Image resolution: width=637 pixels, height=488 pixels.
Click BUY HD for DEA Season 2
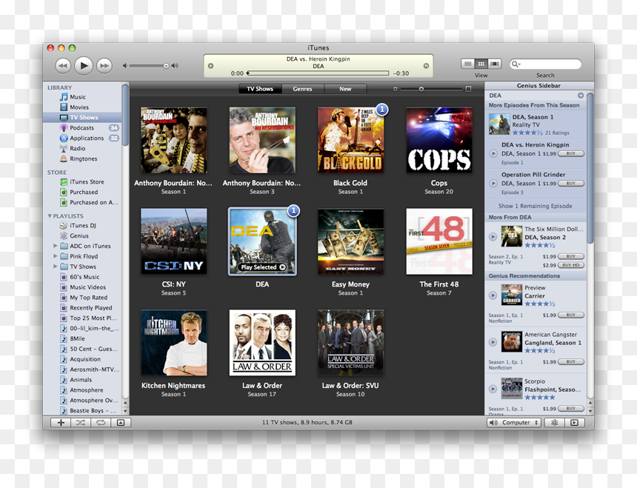point(571,265)
